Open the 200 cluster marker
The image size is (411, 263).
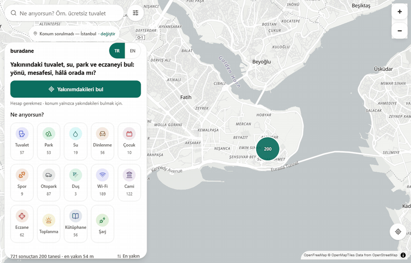tap(267, 149)
